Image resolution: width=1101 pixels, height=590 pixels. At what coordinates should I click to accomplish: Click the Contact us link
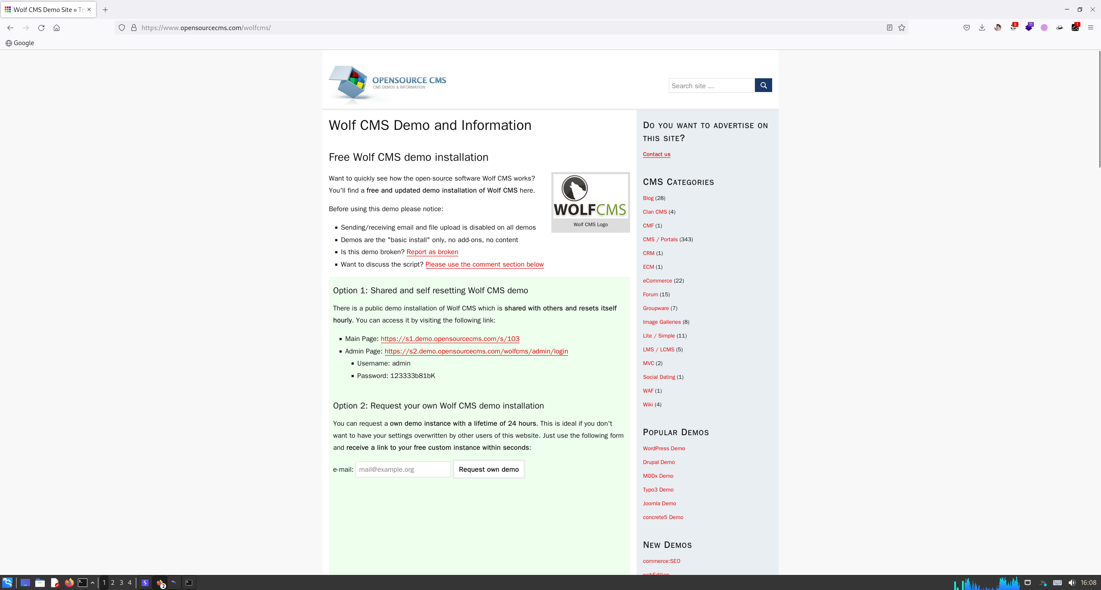click(x=656, y=154)
